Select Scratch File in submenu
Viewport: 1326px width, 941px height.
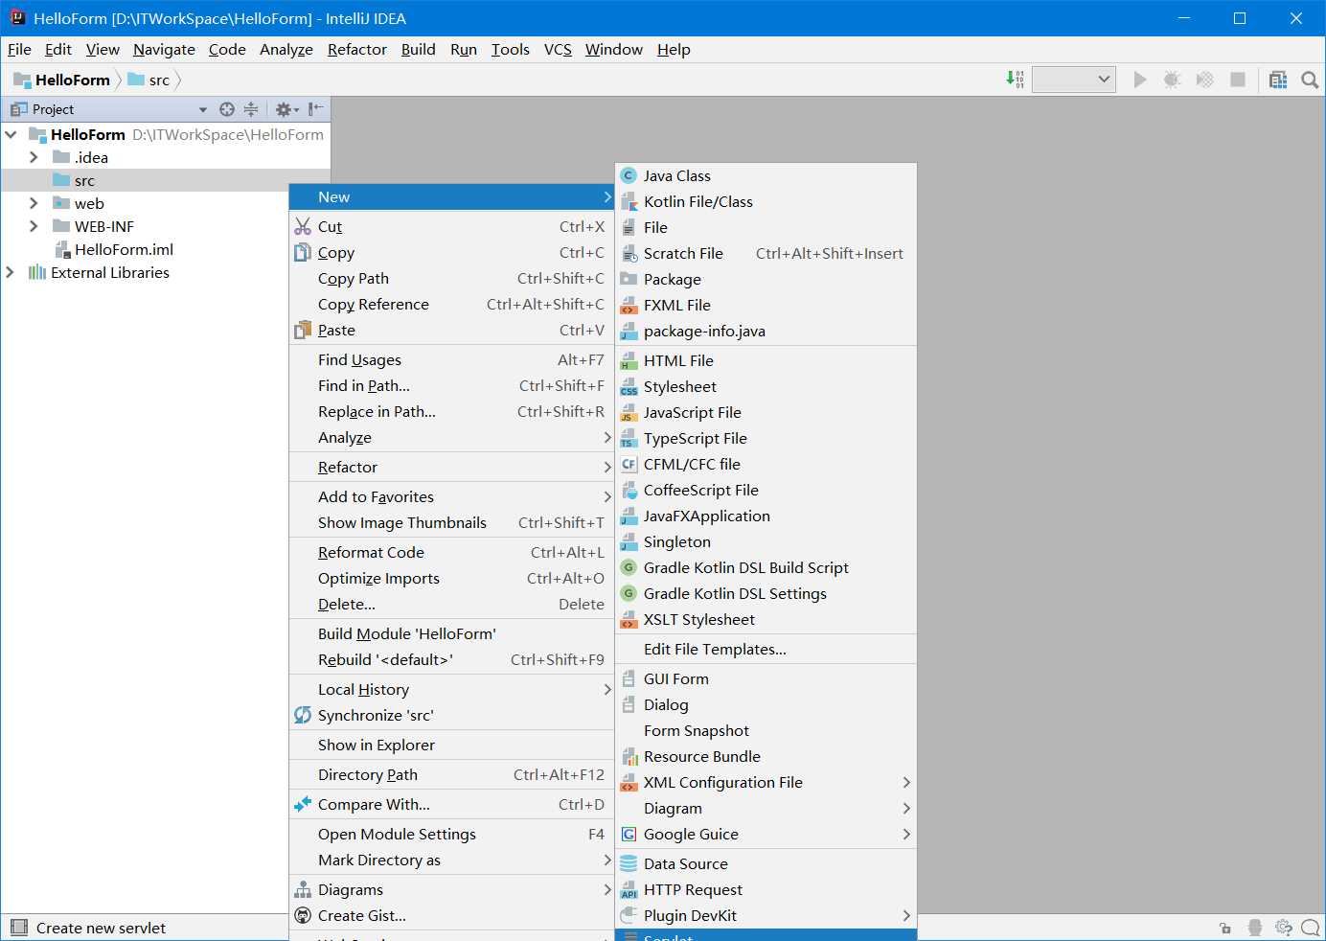[x=766, y=253]
